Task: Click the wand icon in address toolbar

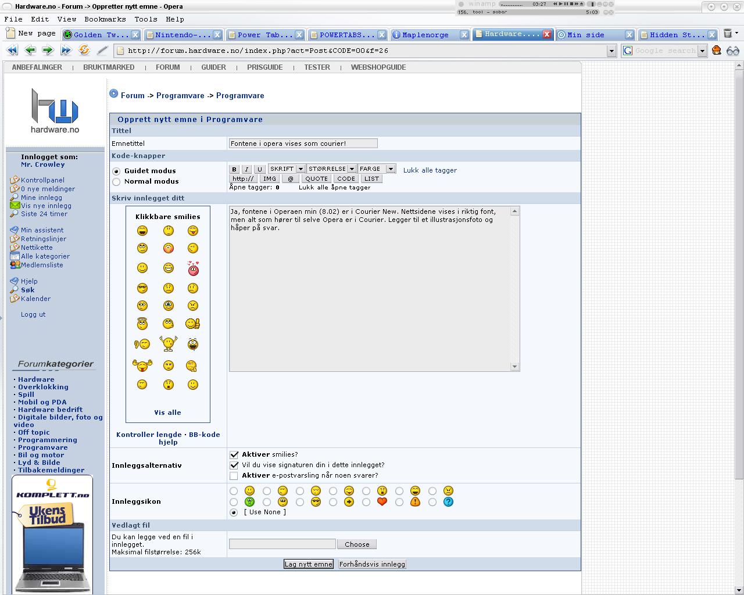Action: point(102,51)
